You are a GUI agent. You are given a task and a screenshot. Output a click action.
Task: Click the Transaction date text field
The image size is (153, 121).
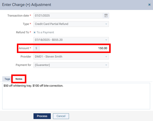[x=68, y=16]
